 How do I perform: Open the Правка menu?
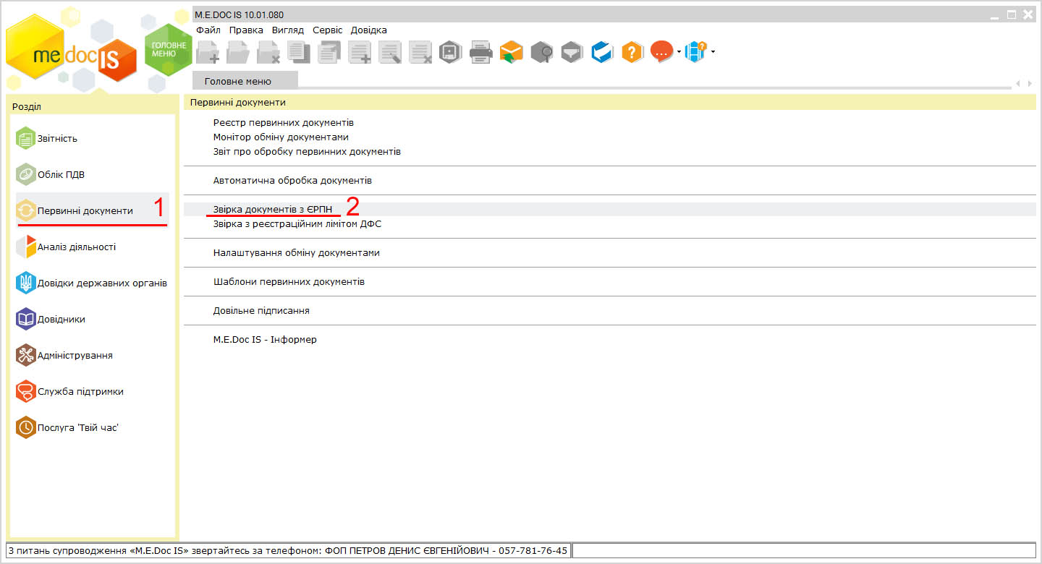[246, 30]
